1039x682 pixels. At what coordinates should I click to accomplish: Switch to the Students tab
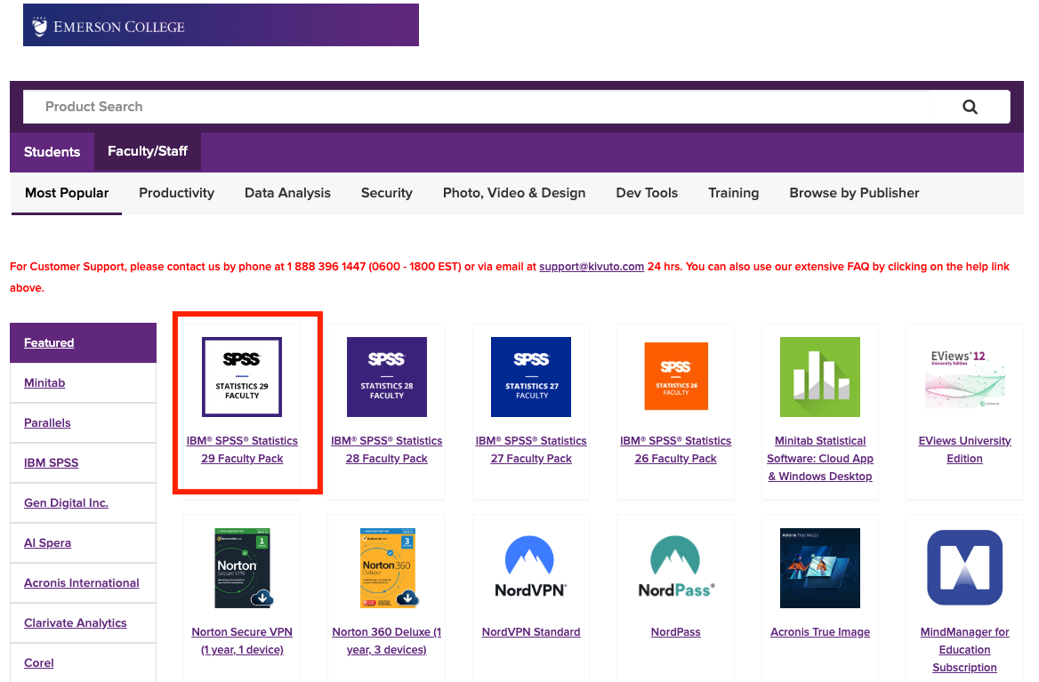pos(52,151)
